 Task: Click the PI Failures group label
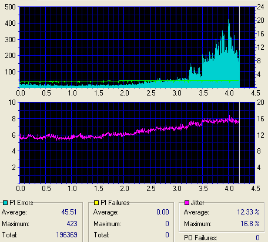pos(115,203)
